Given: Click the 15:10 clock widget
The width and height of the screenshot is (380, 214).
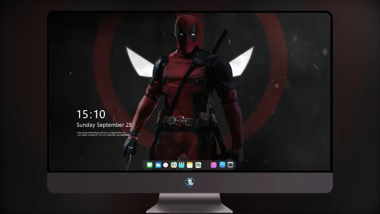Looking at the screenshot, I should pyautogui.click(x=91, y=114).
